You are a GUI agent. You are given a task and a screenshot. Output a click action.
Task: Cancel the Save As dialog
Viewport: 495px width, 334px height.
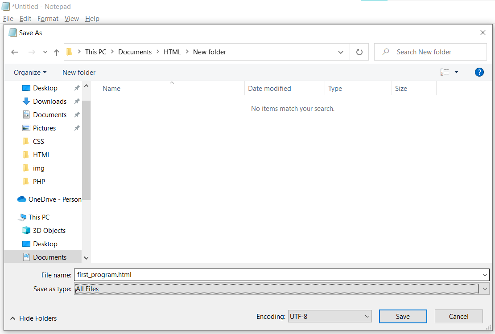tap(458, 317)
